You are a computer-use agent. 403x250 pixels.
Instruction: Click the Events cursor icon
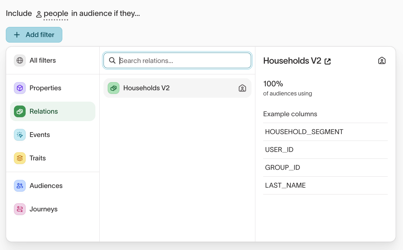click(x=20, y=135)
